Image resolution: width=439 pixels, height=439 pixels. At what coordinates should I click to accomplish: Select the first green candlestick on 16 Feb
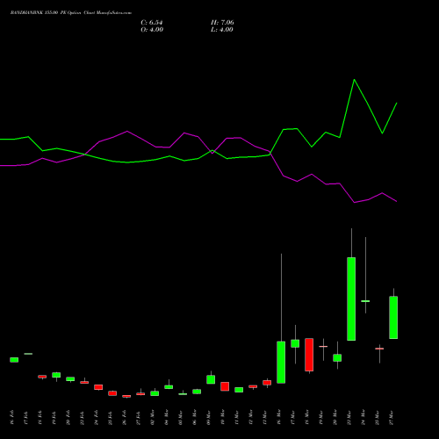click(14, 360)
